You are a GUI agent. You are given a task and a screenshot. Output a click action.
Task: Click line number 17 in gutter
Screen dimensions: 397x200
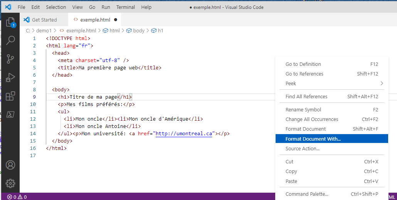coord(33,155)
